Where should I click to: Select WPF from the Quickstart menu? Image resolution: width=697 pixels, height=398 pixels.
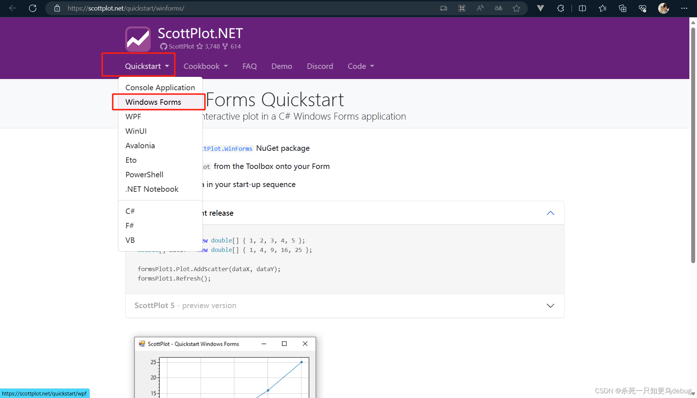[160, 116]
